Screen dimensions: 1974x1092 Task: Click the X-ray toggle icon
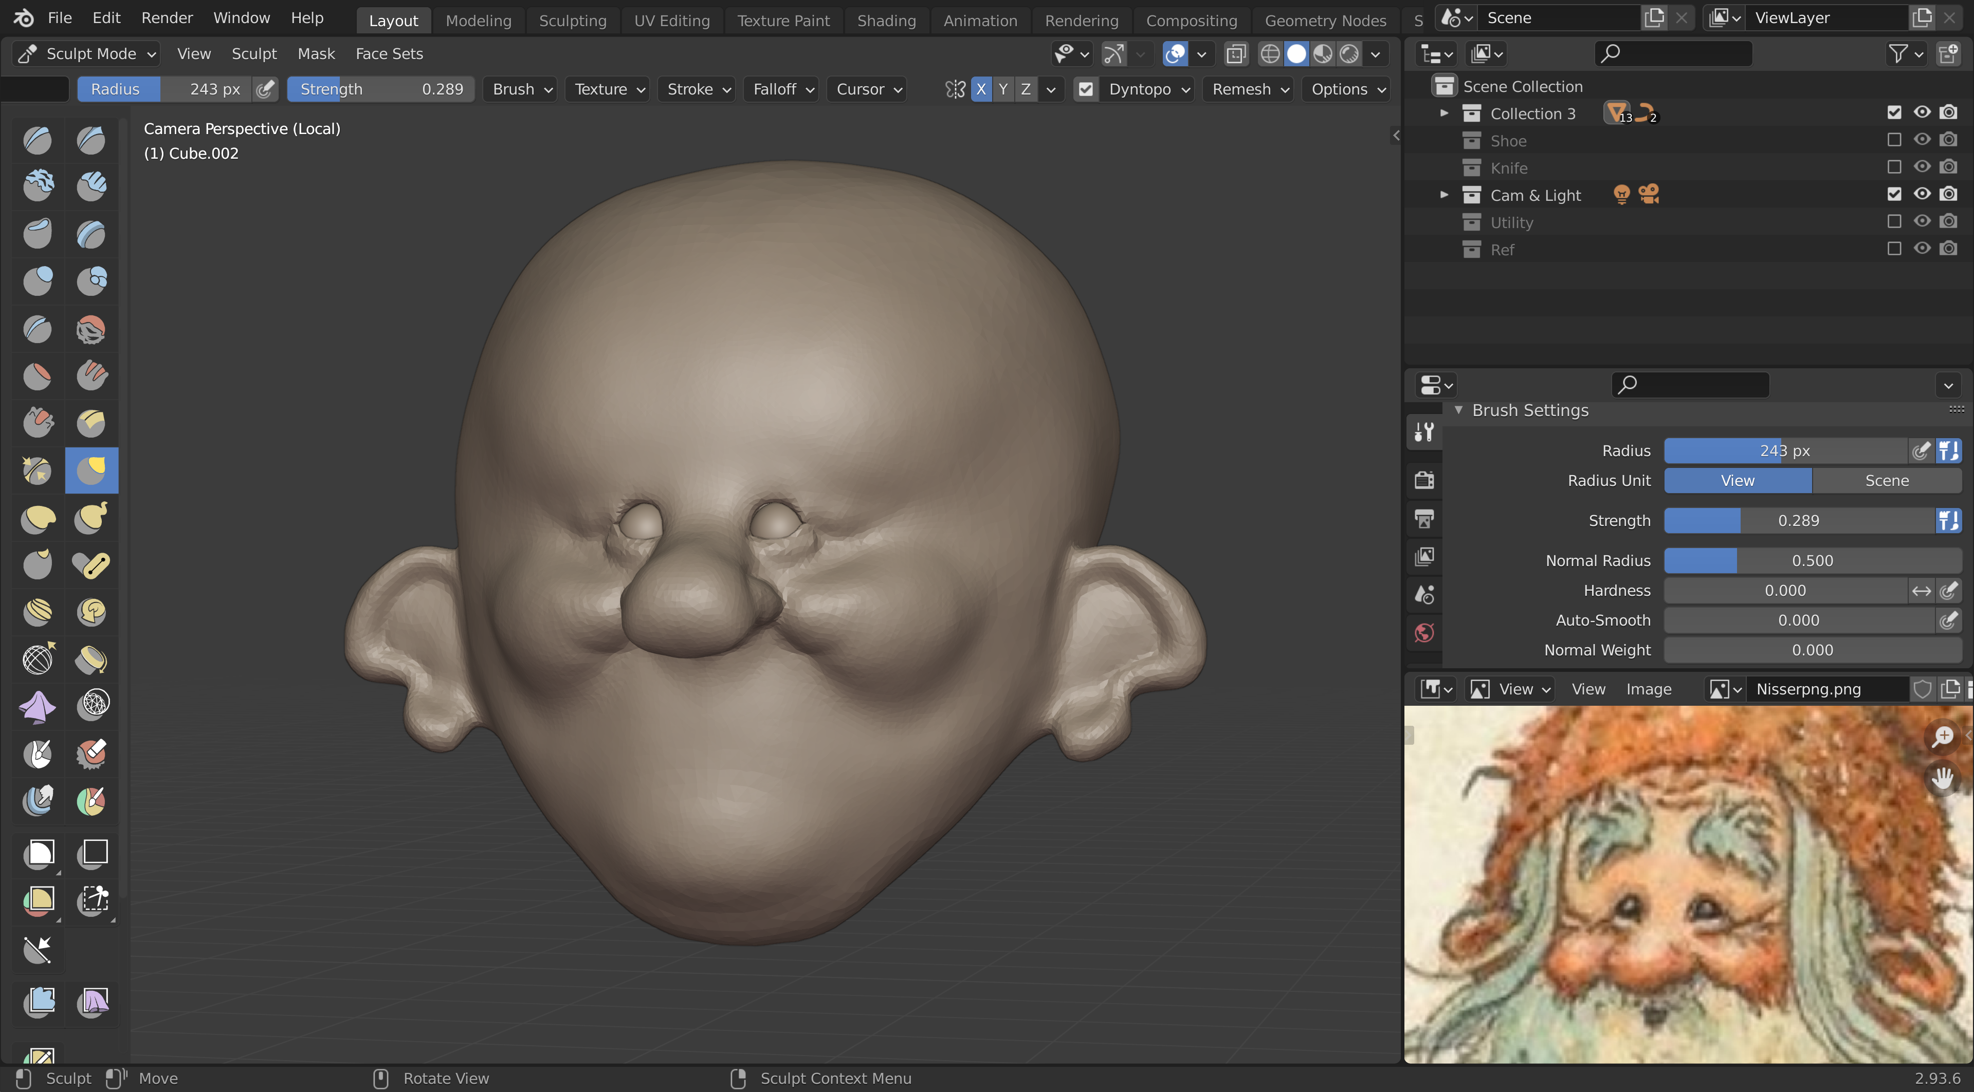pyautogui.click(x=1235, y=53)
